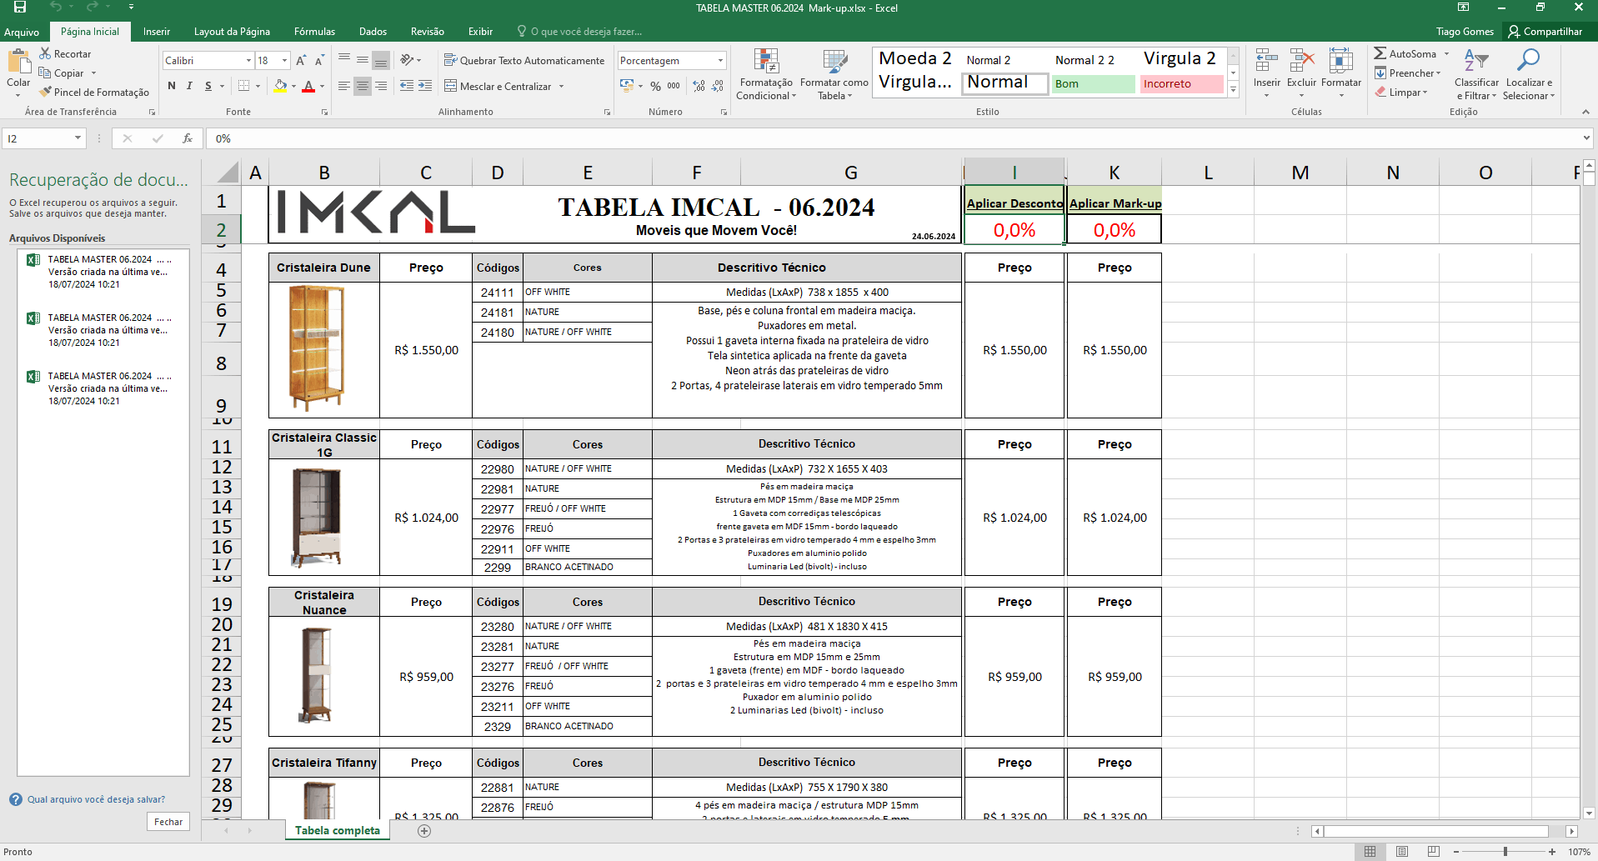1598x861 pixels.
Task: Open font color dropdown arrow
Action: (x=323, y=86)
